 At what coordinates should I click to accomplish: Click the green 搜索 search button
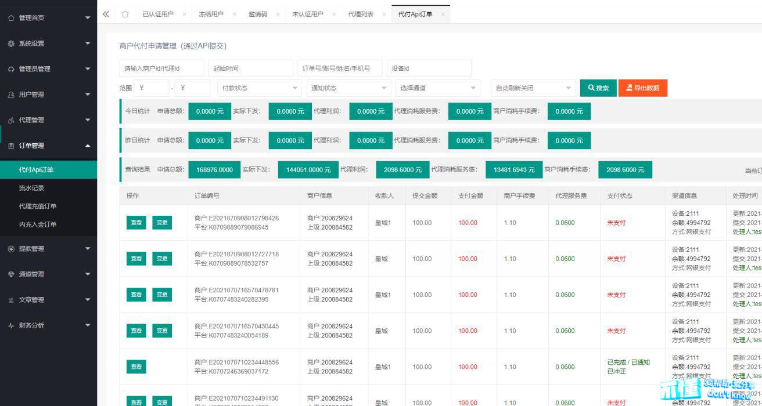[x=598, y=88]
